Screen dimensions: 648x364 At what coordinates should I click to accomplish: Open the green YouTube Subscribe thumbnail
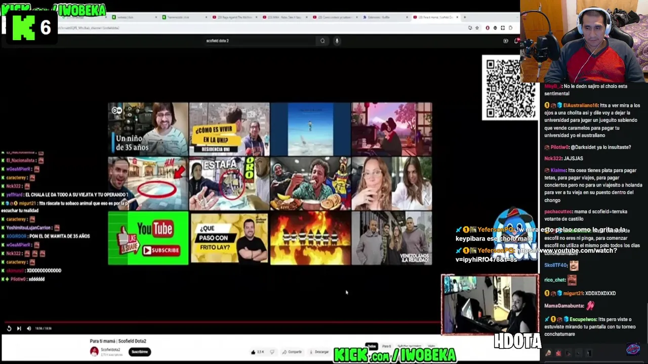point(148,238)
